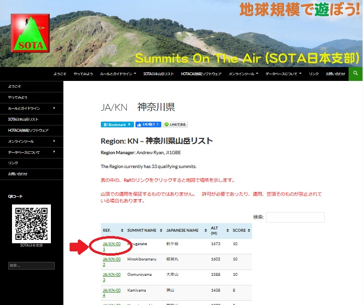Click Japanese name 蛭ケ岳 cell
The width and height of the screenshot is (363, 305).
point(172,244)
